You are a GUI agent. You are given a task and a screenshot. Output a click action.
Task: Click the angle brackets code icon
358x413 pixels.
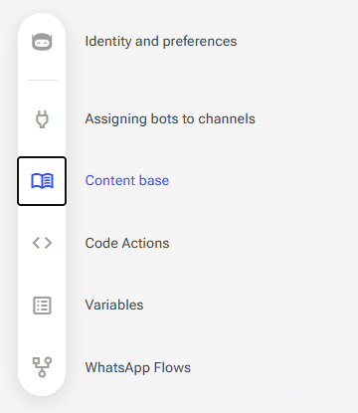click(42, 243)
